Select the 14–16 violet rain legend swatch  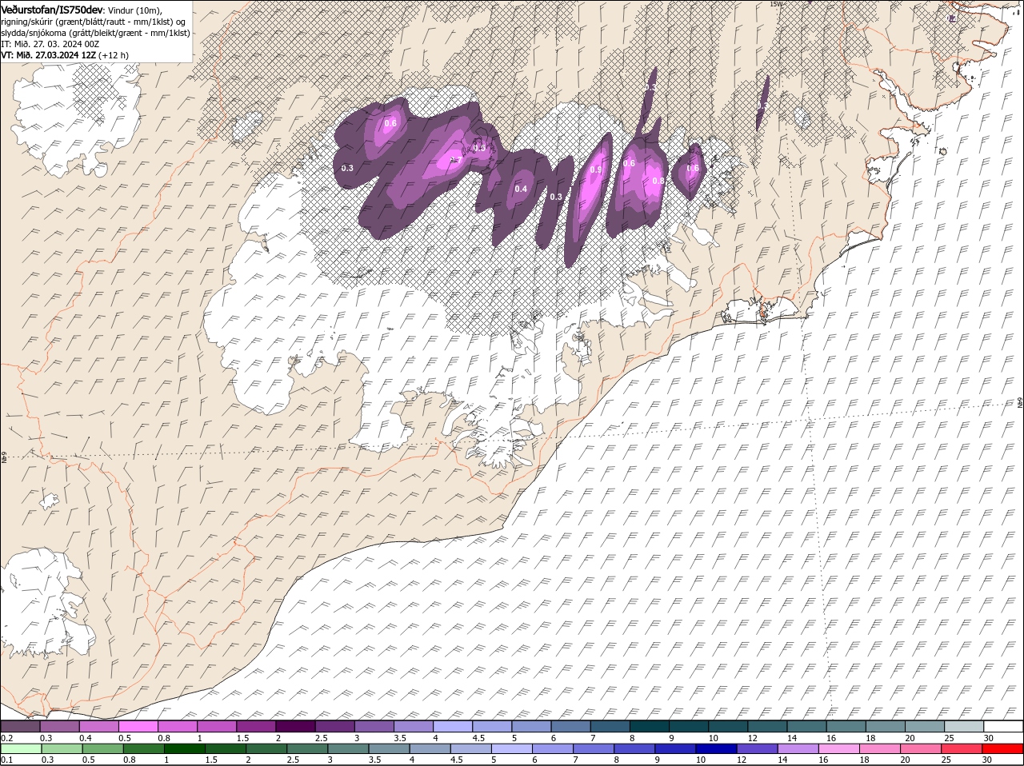tap(798, 749)
